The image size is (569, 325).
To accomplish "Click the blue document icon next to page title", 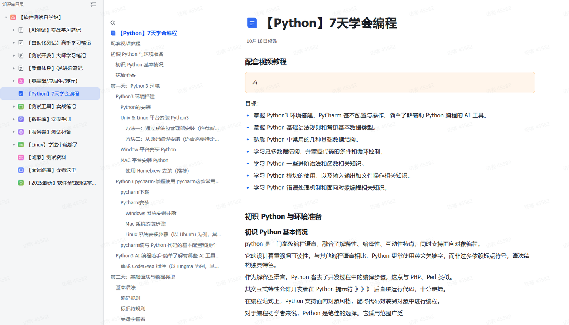I will click(252, 23).
